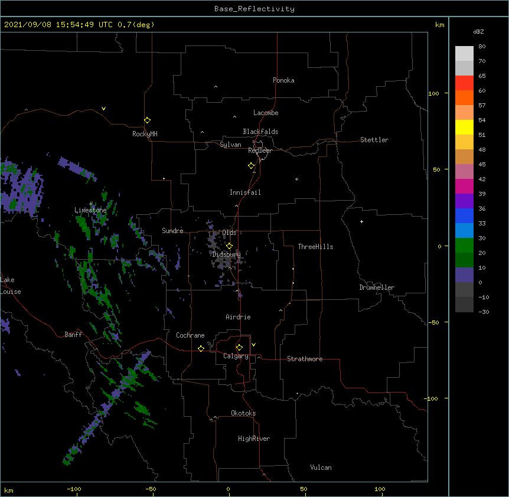The width and height of the screenshot is (509, 497).
Task: Click the Innisfail city label
Action: click(x=245, y=192)
